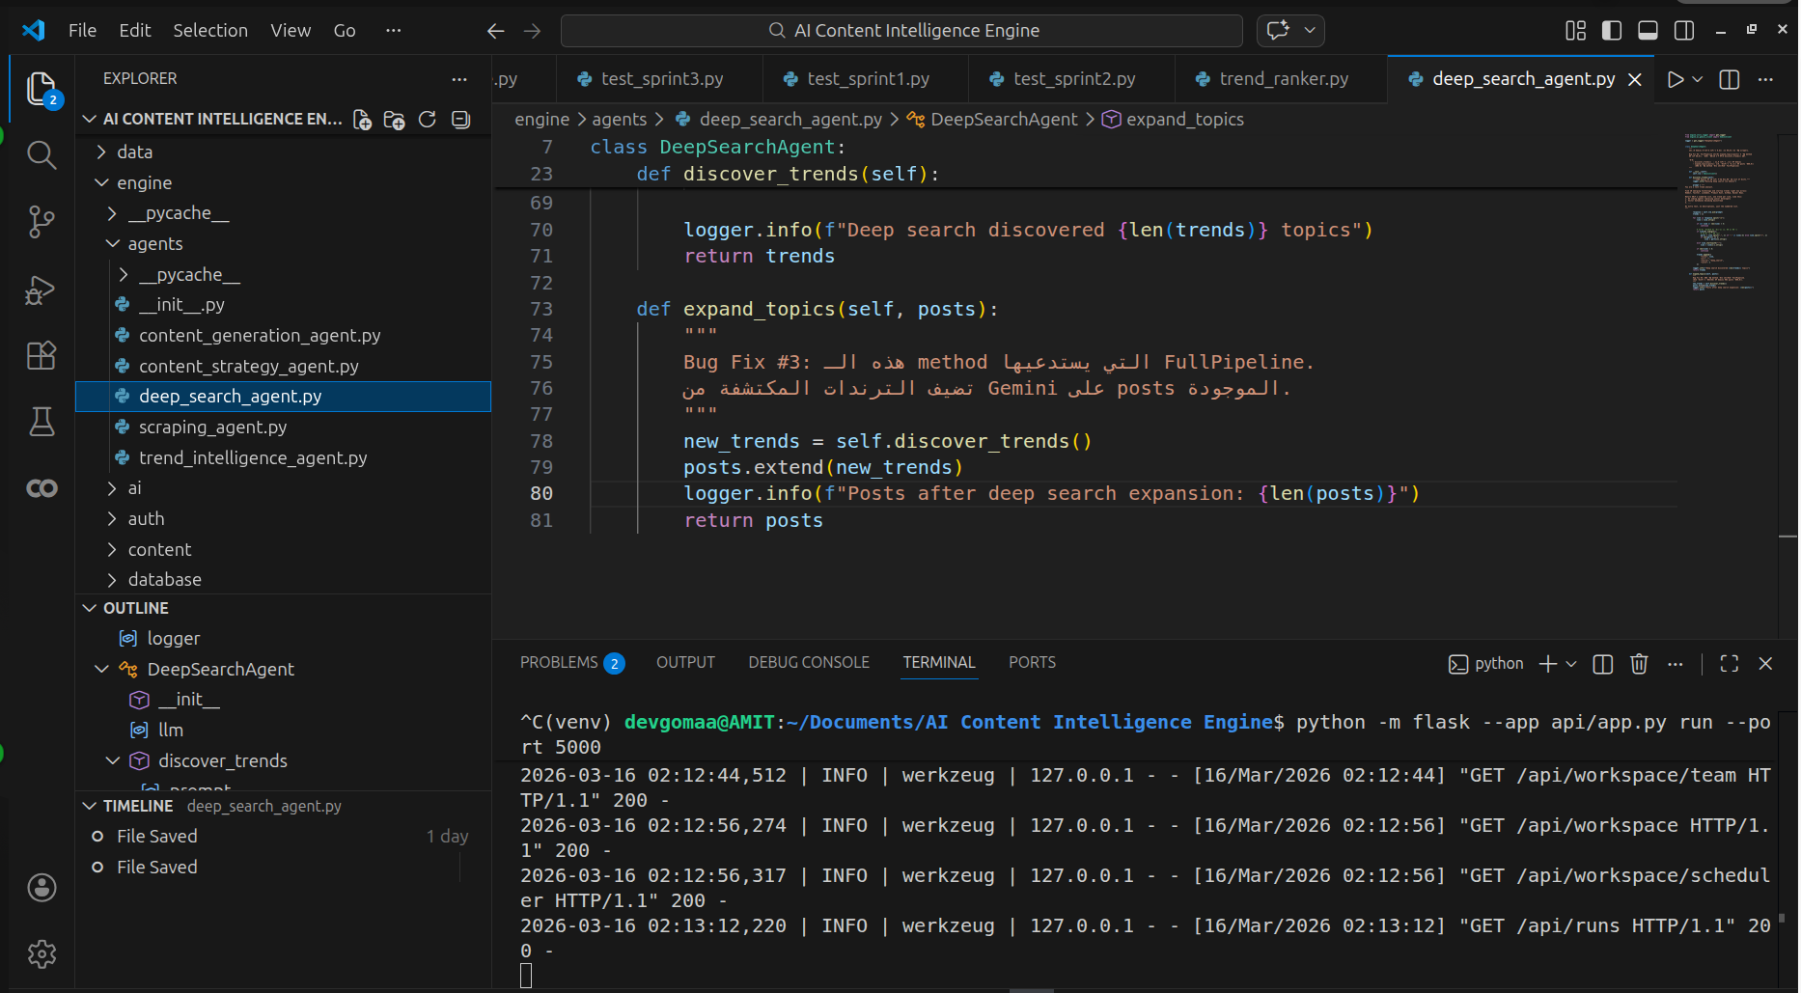Screen dimensions: 1801x993
Task: Switch to the PROBLEMS panel tab
Action: coord(559,663)
